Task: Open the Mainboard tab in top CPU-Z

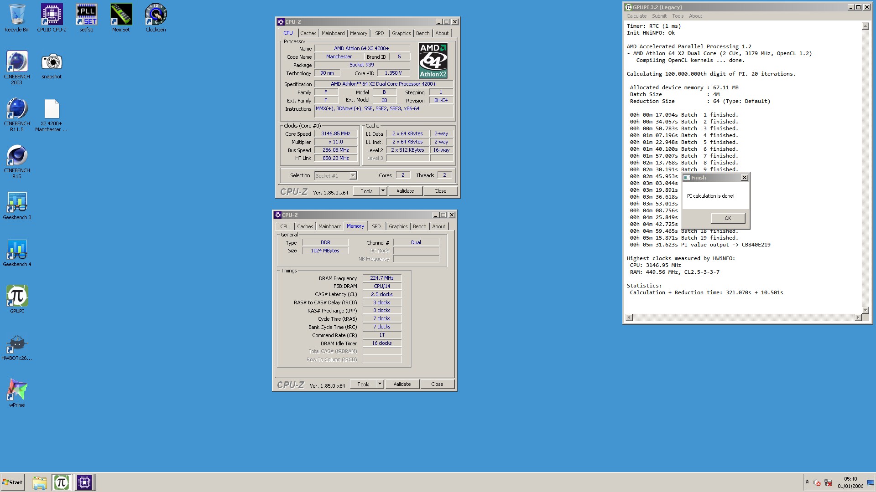Action: coord(333,33)
